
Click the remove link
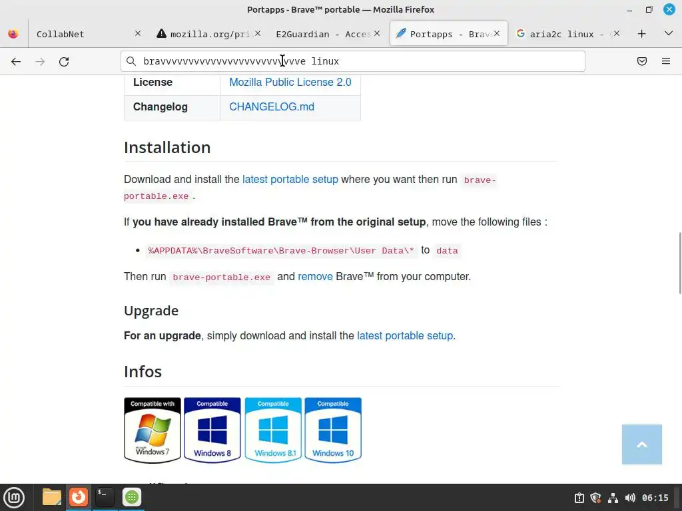[315, 277]
